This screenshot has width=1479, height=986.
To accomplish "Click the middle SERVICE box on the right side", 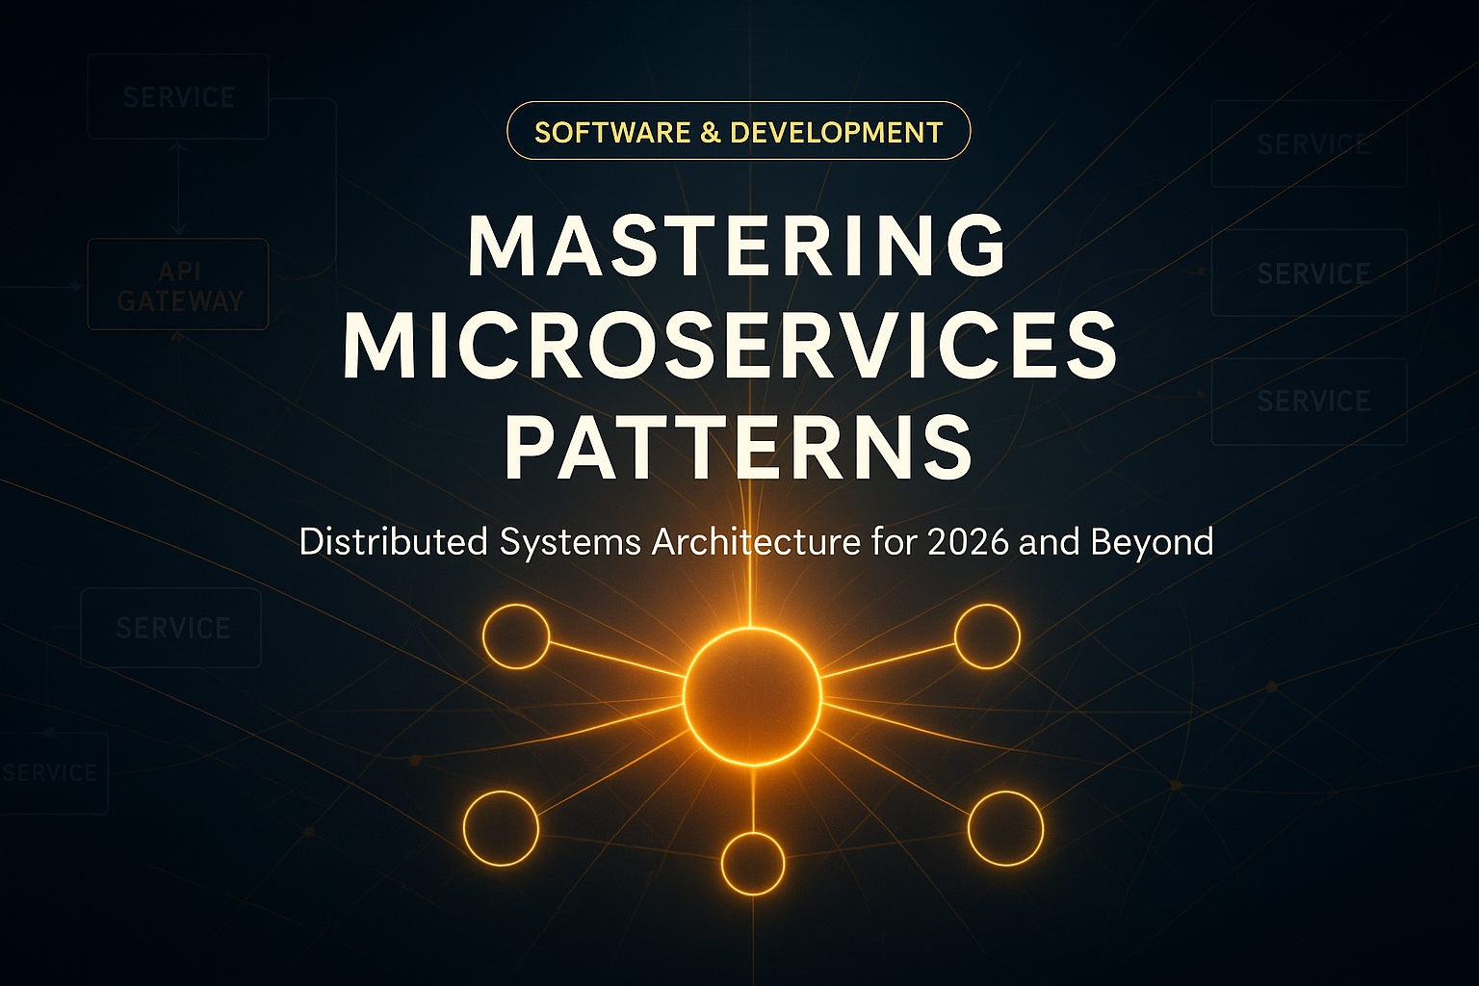I will pos(1310,273).
